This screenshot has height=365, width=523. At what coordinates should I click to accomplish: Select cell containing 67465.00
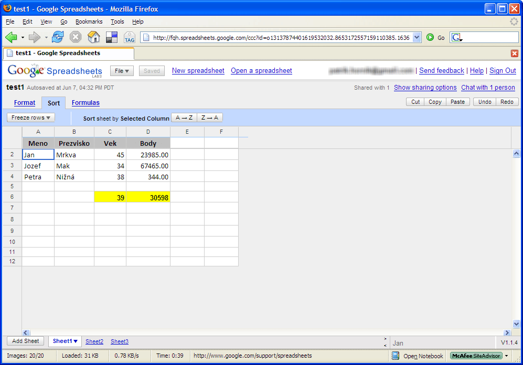148,166
